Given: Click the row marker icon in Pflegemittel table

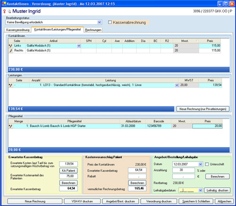Looking at the screenshot, I should 10,126.
